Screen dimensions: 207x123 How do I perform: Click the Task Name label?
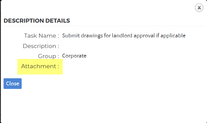(41, 35)
